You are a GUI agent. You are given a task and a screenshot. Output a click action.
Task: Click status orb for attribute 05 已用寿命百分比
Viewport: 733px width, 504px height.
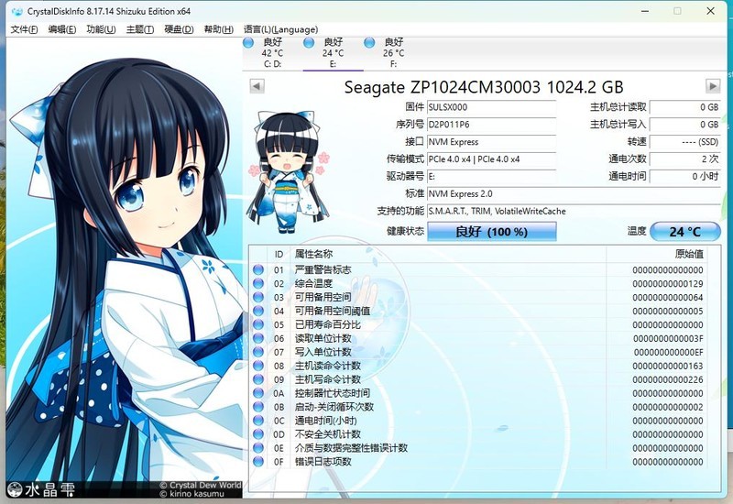coord(258,324)
